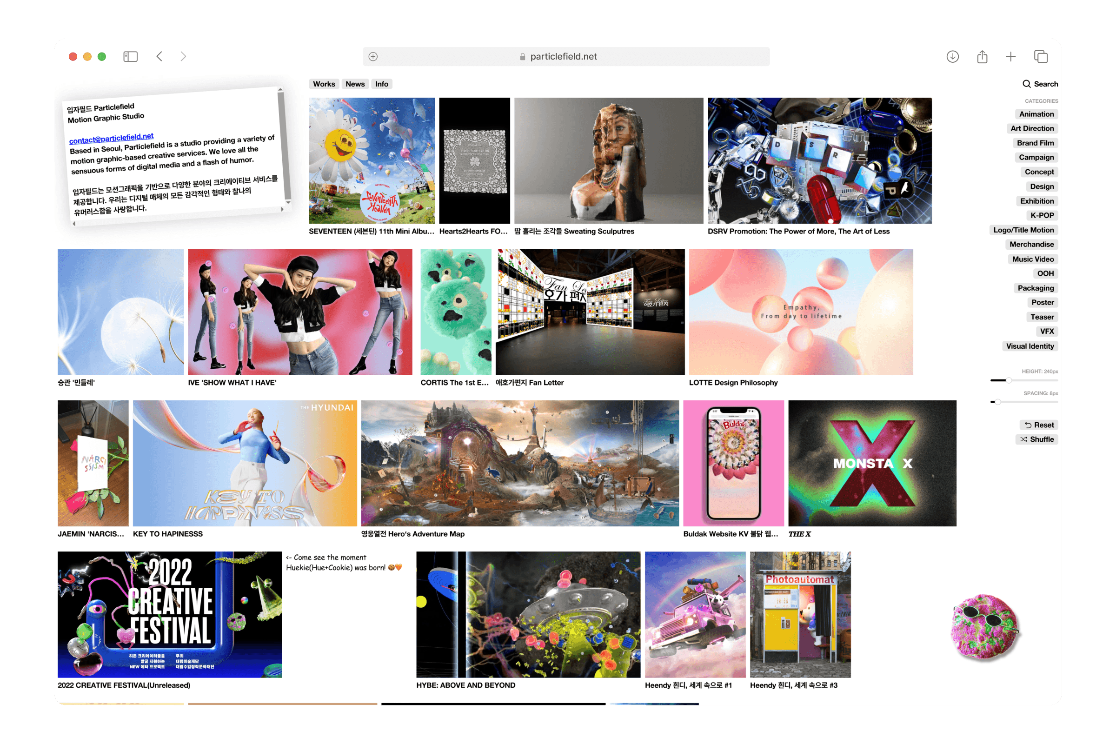Click the Share icon in toolbar

click(982, 56)
